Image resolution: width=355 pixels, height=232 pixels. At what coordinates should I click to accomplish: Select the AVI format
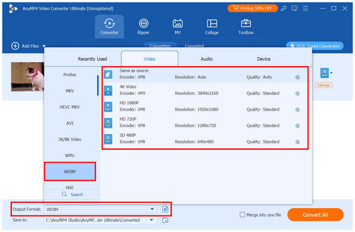coord(70,123)
